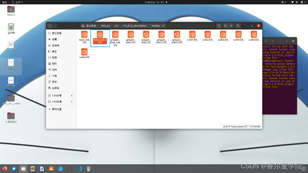Select gripper_link11.STL file
The image size is (308, 173).
click(161, 37)
